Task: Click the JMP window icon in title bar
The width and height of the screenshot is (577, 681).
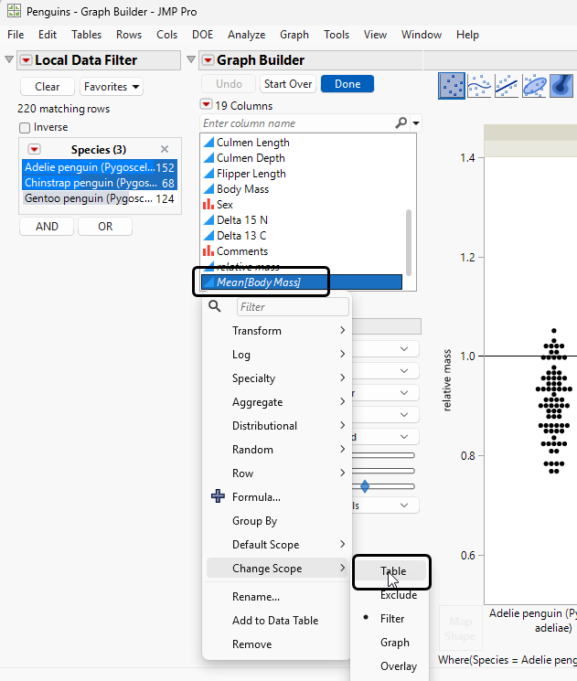Action: pos(14,11)
